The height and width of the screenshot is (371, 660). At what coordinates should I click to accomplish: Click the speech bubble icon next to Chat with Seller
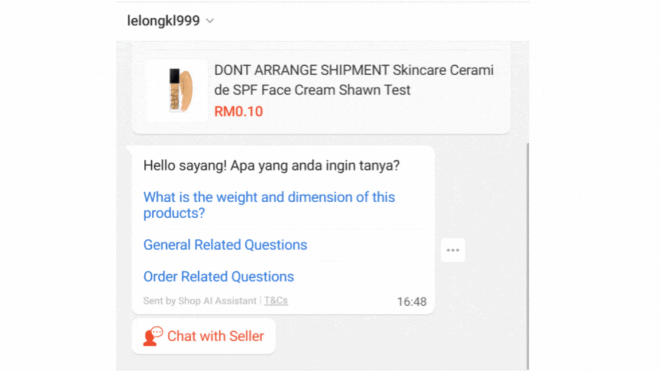tap(151, 336)
